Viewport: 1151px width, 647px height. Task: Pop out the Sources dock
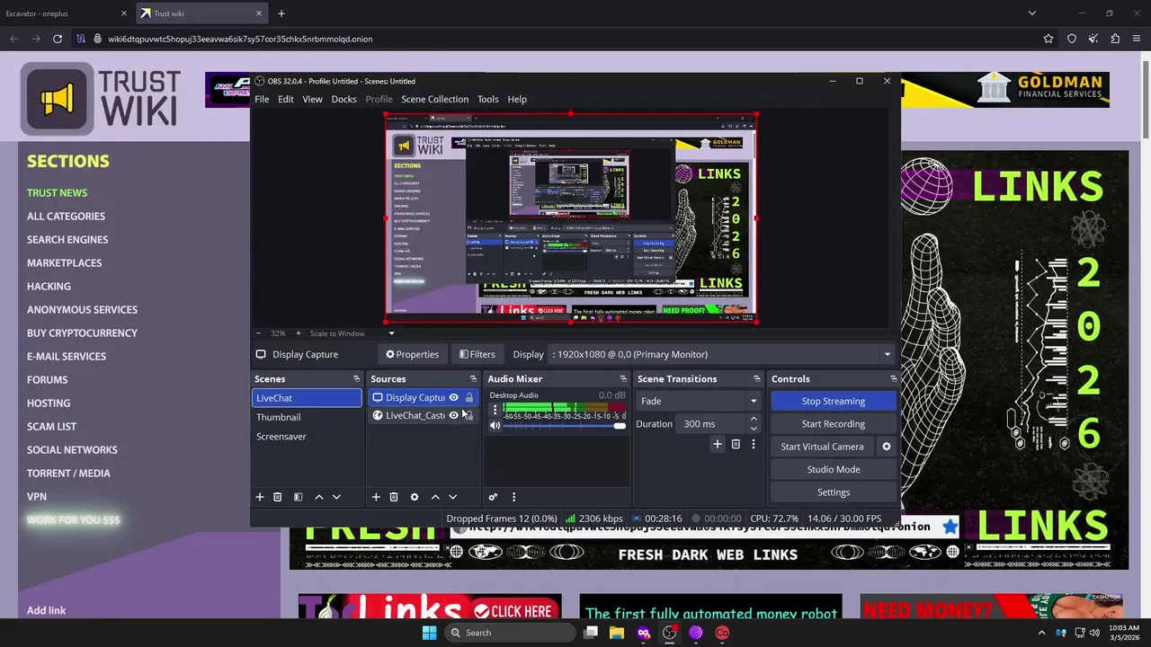(473, 379)
